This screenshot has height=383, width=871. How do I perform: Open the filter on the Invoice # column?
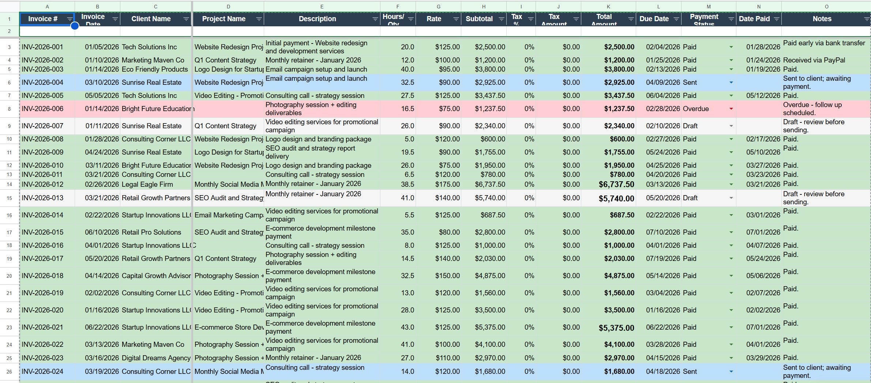(x=70, y=19)
